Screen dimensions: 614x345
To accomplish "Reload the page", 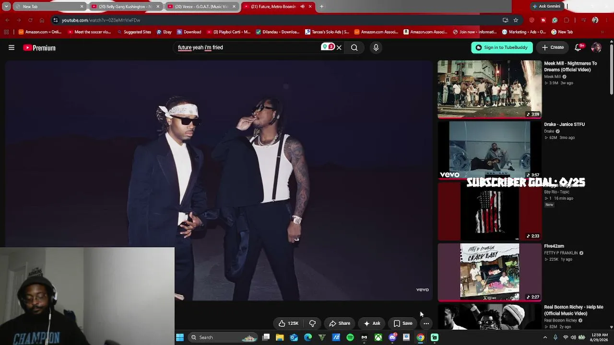I will click(x=30, y=20).
